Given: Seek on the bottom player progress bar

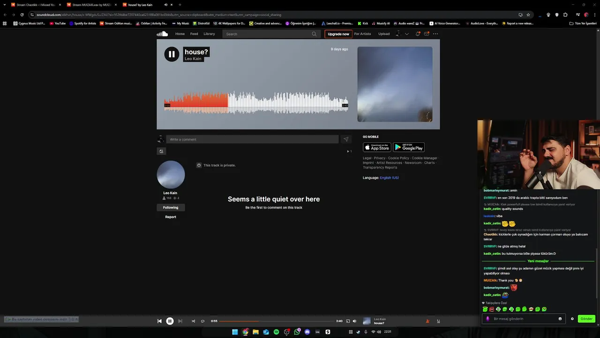Looking at the screenshot, I should click(277, 321).
